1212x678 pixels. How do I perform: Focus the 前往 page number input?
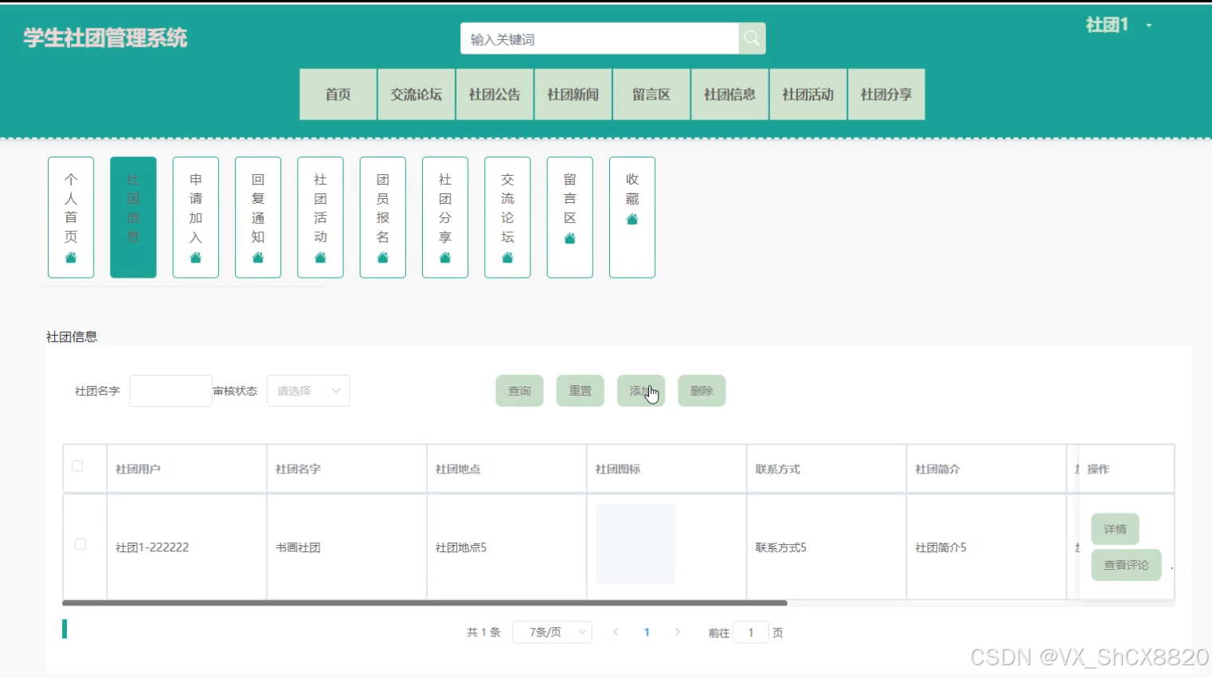(x=750, y=633)
